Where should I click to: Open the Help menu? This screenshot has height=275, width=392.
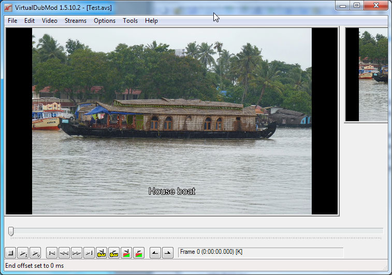coord(151,21)
